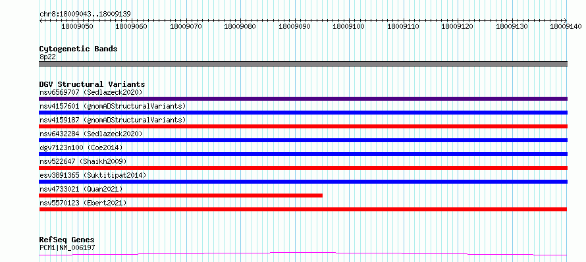Open variant label nsv6432284 (Sedlazeck2020)
Image resolution: width=586 pixels, height=262 pixels.
click(91, 134)
